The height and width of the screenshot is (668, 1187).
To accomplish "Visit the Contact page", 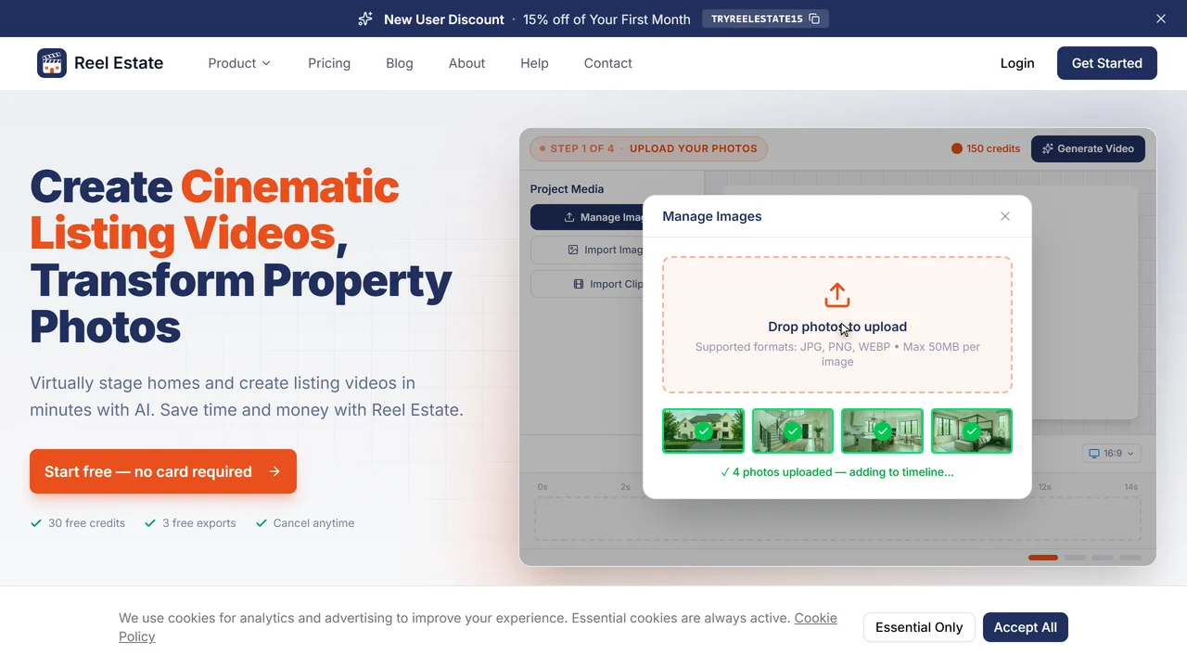I will [x=608, y=63].
